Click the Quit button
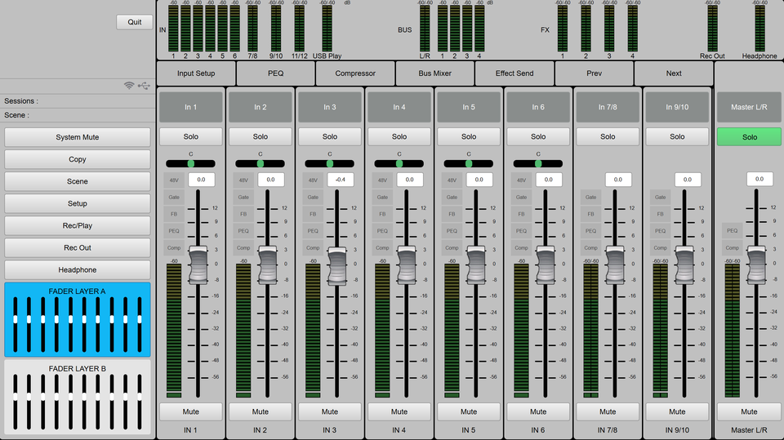The image size is (784, 440). [x=134, y=22]
